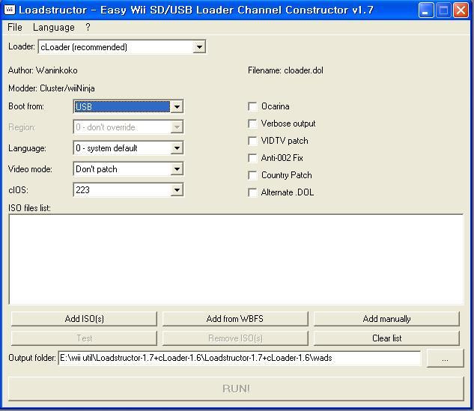Viewport: 474px width, 411px height.
Task: Click the Modder: Cluster/wiiNinja text
Action: coord(52,88)
